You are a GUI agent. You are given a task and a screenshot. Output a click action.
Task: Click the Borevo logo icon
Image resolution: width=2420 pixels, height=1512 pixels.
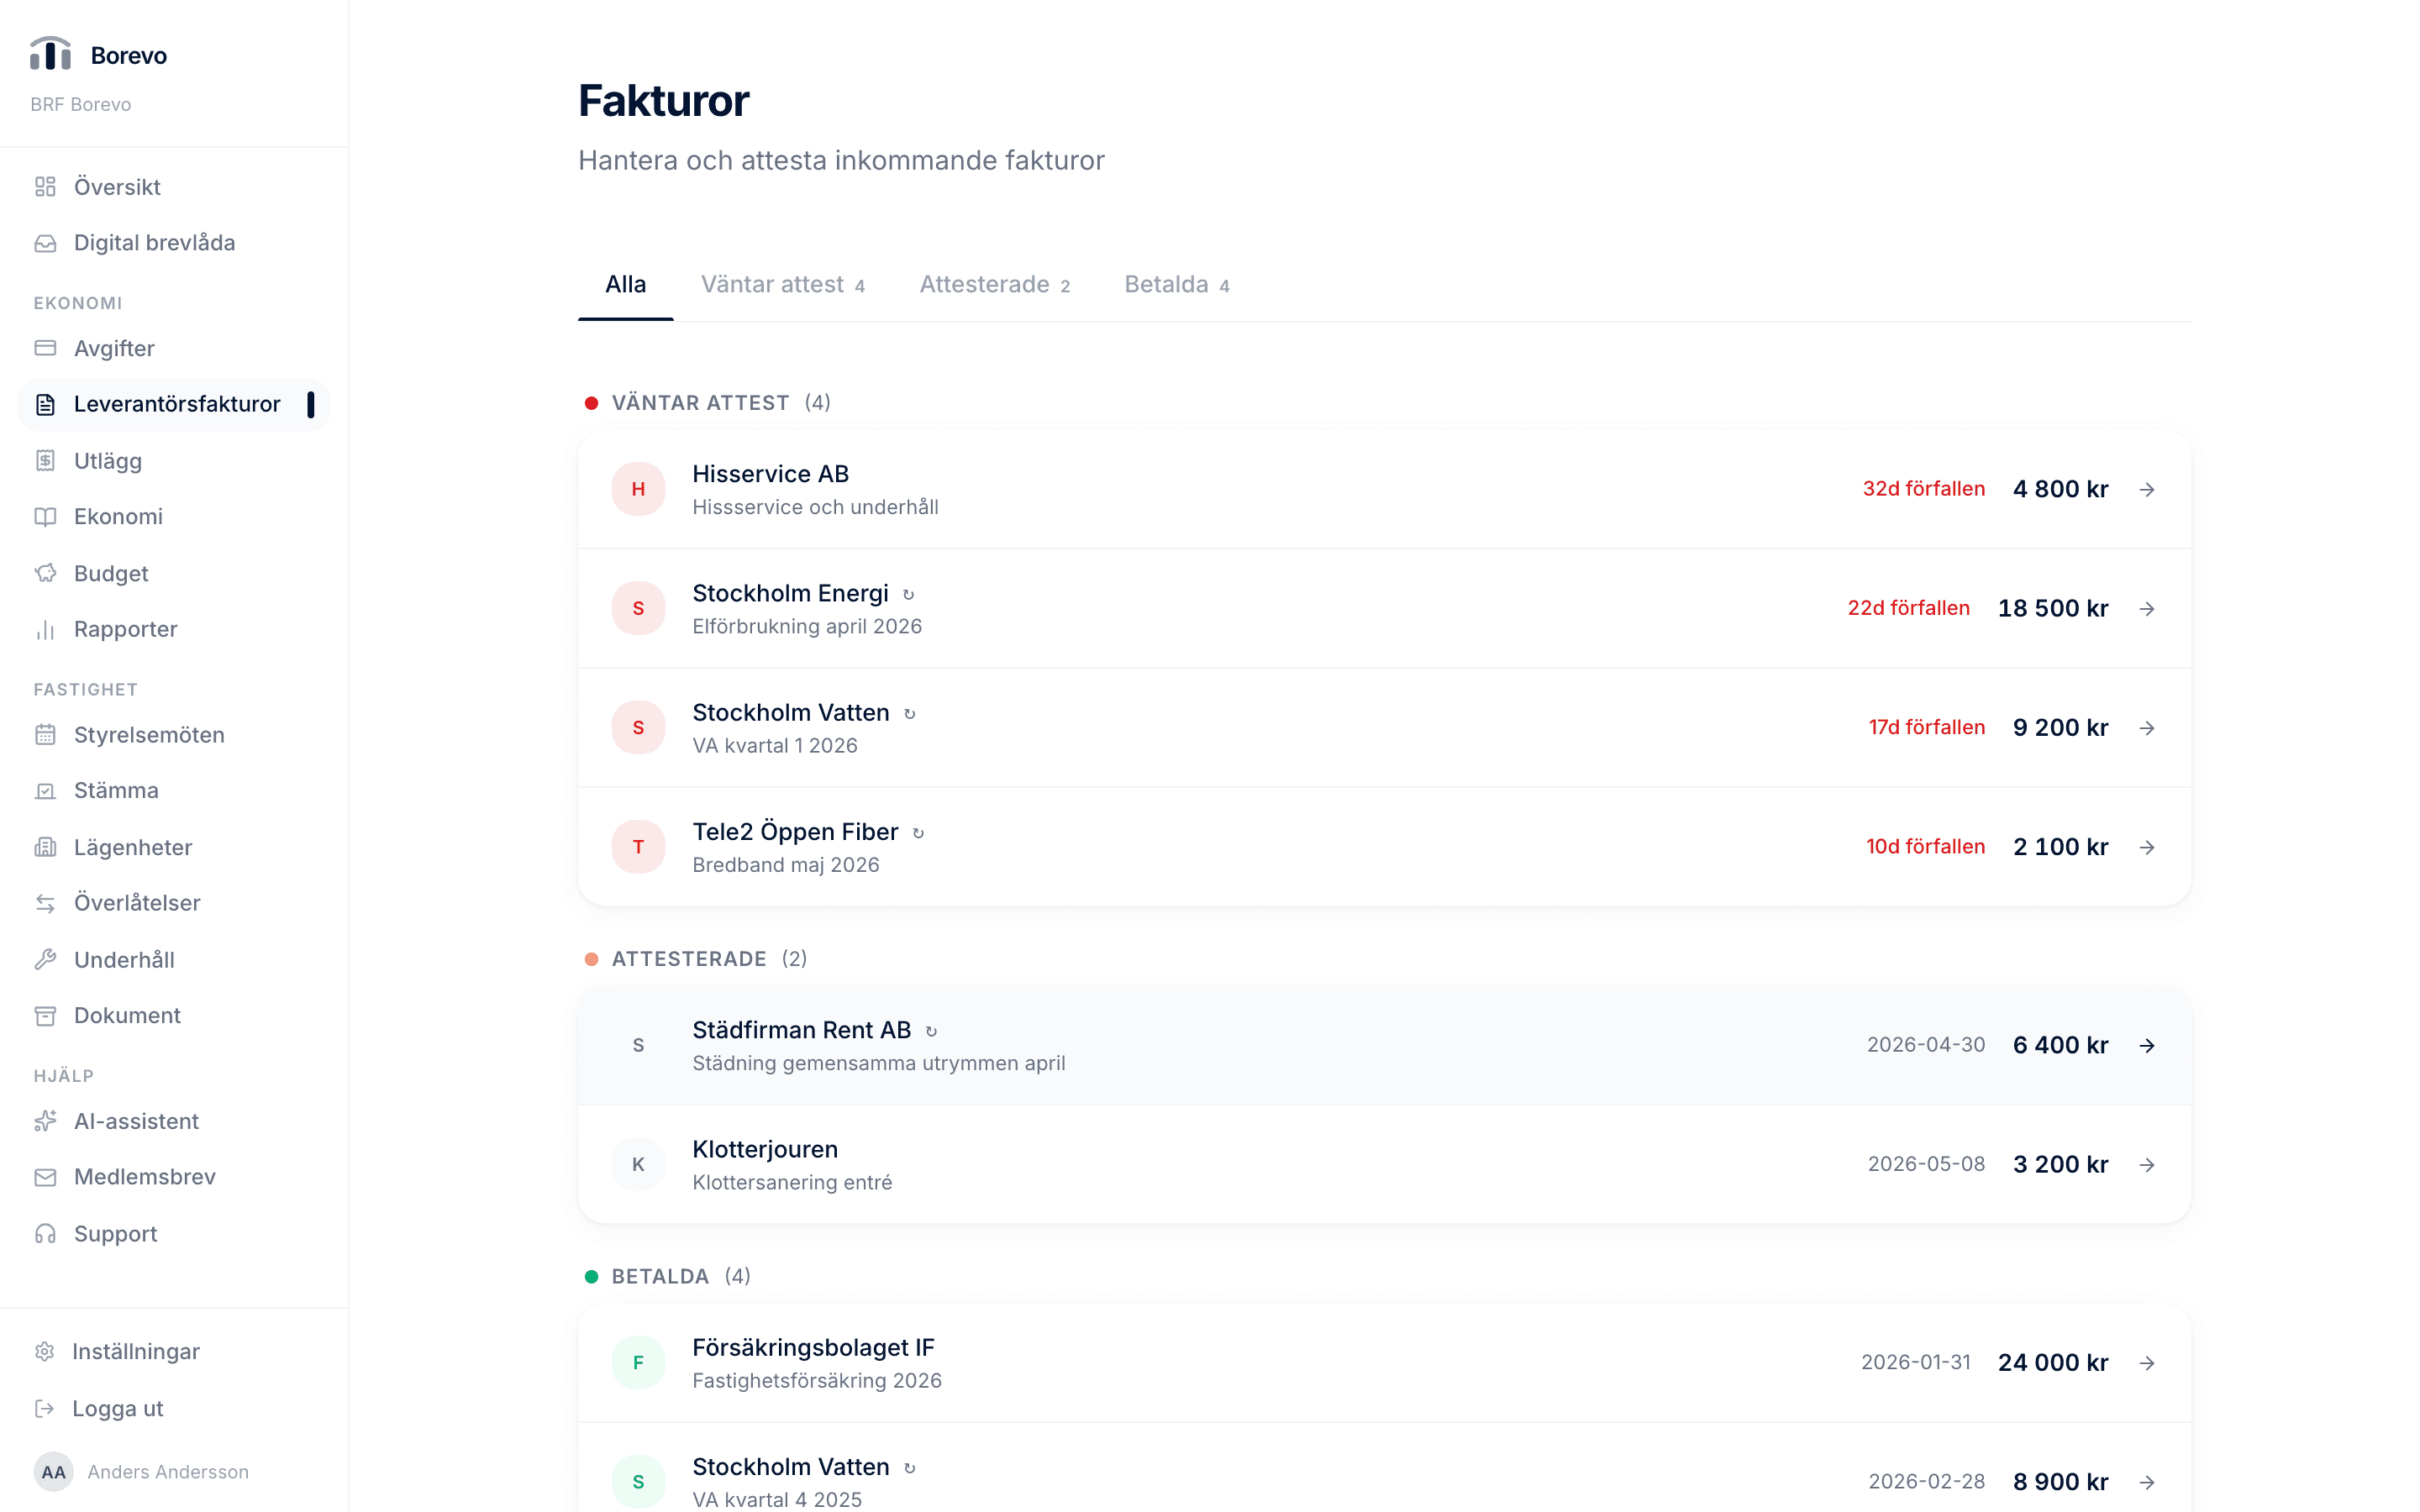pyautogui.click(x=50, y=54)
